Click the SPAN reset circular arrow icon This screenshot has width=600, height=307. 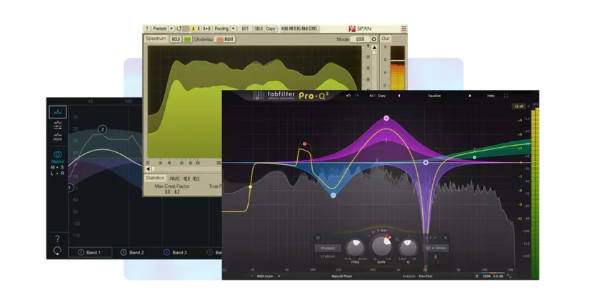point(179,29)
